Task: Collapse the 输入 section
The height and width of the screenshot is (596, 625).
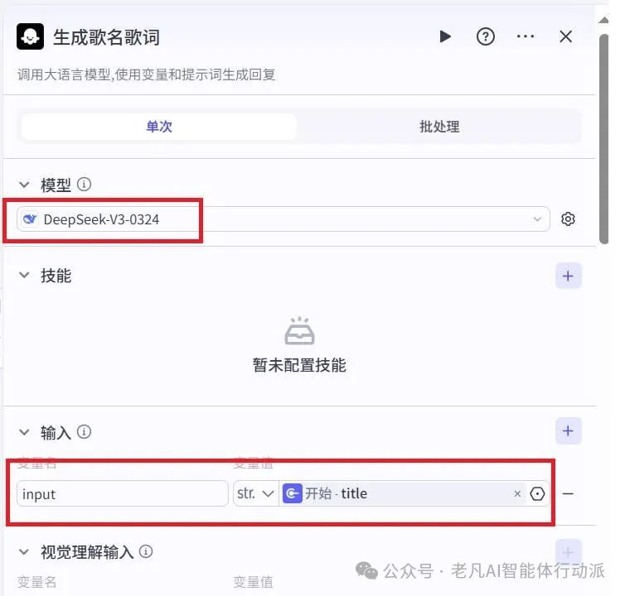Action: [24, 432]
